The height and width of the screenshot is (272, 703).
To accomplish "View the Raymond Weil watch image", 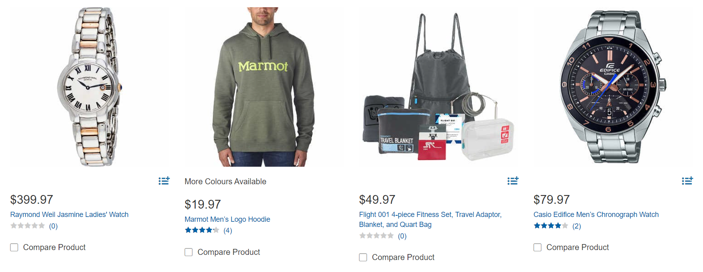I will click(x=89, y=87).
